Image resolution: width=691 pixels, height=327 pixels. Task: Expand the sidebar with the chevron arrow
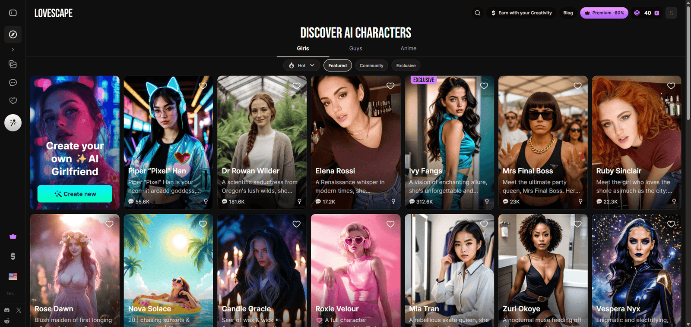[x=13, y=50]
